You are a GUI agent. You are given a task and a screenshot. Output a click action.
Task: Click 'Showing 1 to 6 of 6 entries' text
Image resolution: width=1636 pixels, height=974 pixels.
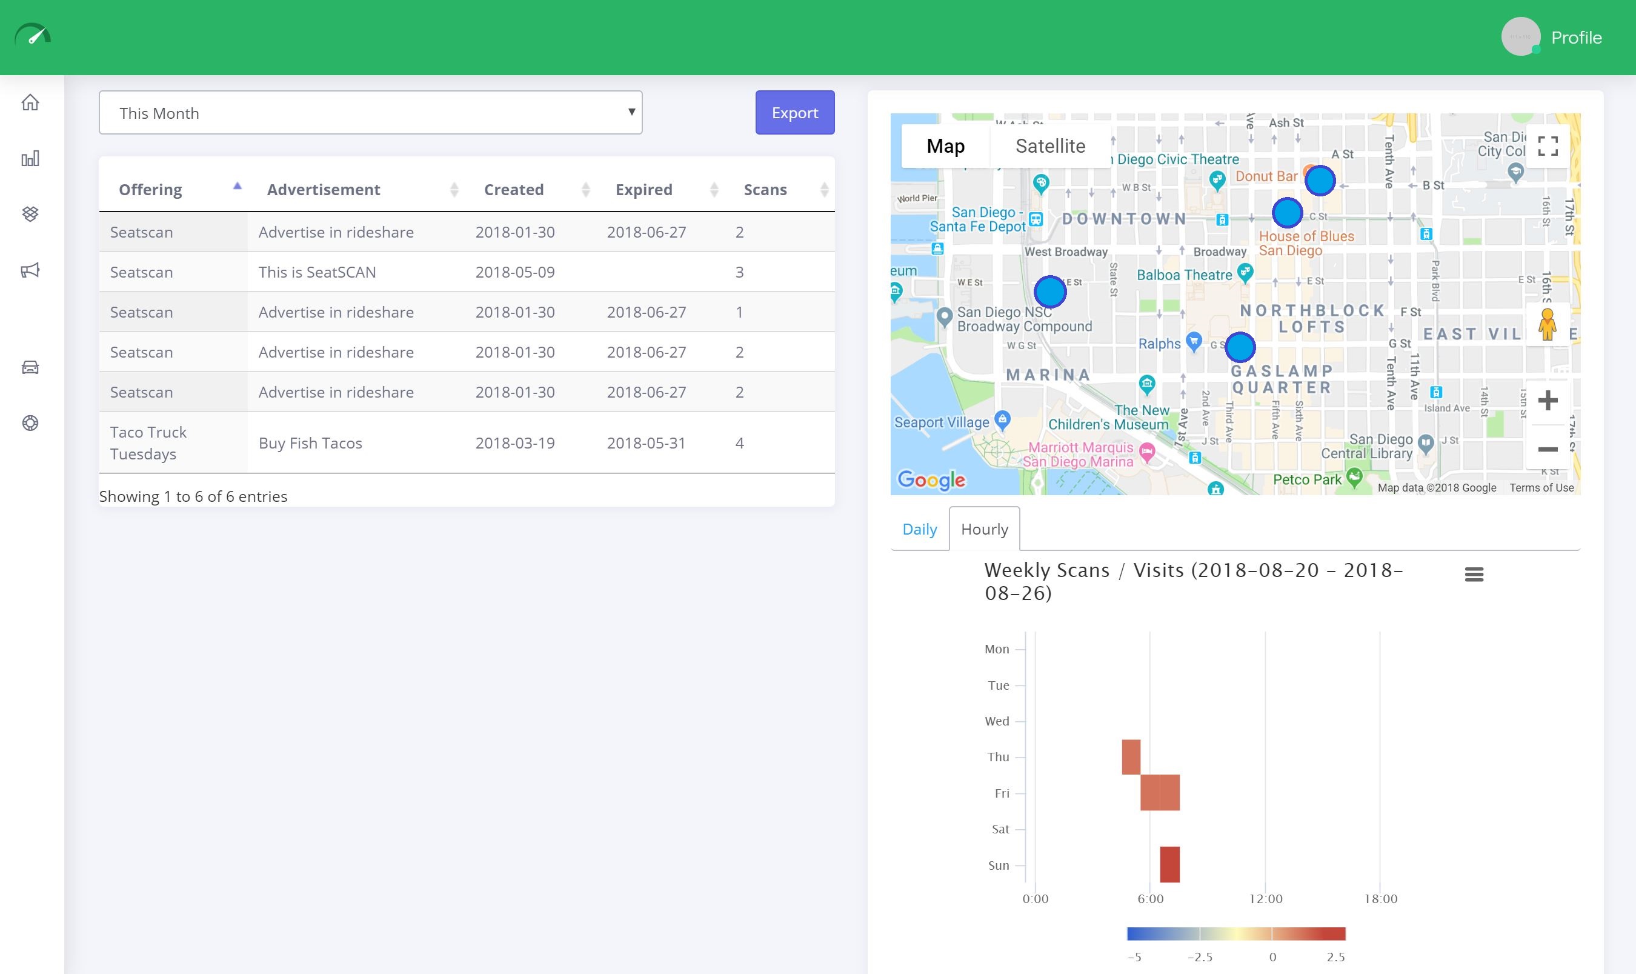coord(193,496)
